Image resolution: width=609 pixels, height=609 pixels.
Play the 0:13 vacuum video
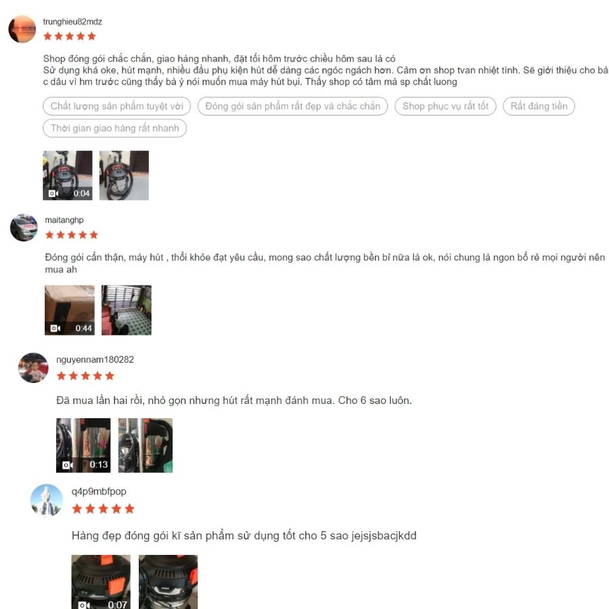(83, 445)
